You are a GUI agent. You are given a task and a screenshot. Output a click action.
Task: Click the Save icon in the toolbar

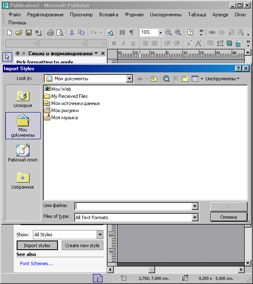tap(29, 33)
